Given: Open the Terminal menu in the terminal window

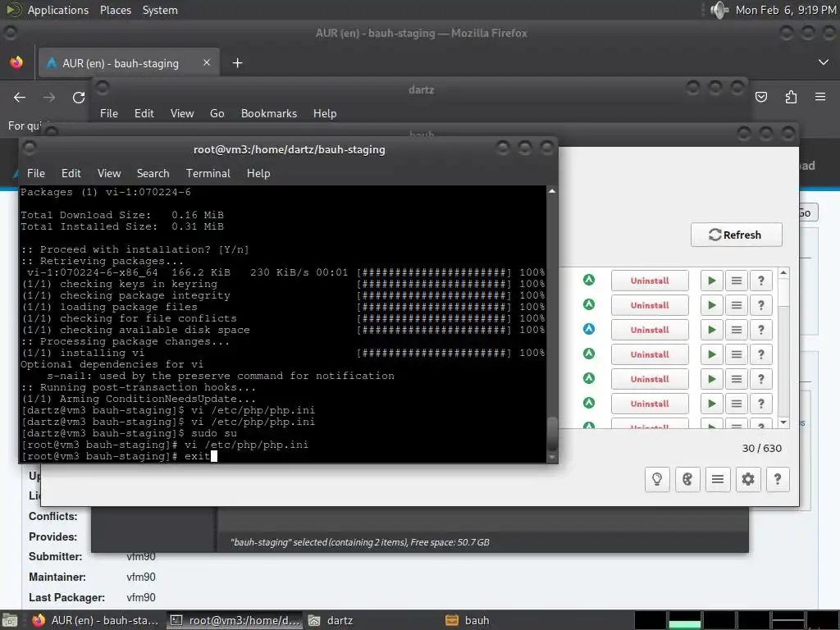Looking at the screenshot, I should (x=208, y=173).
